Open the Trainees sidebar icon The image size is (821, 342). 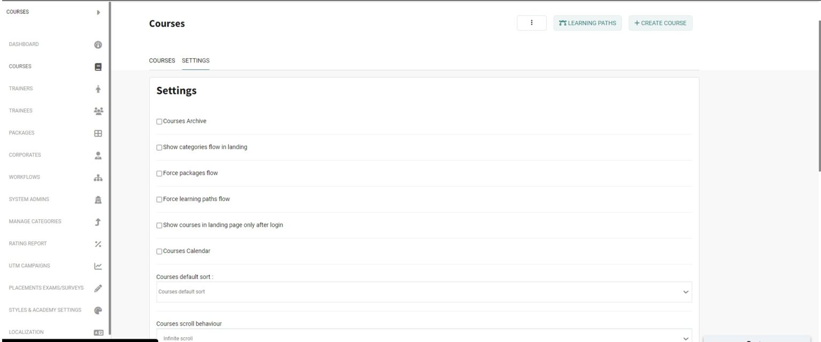click(x=98, y=110)
